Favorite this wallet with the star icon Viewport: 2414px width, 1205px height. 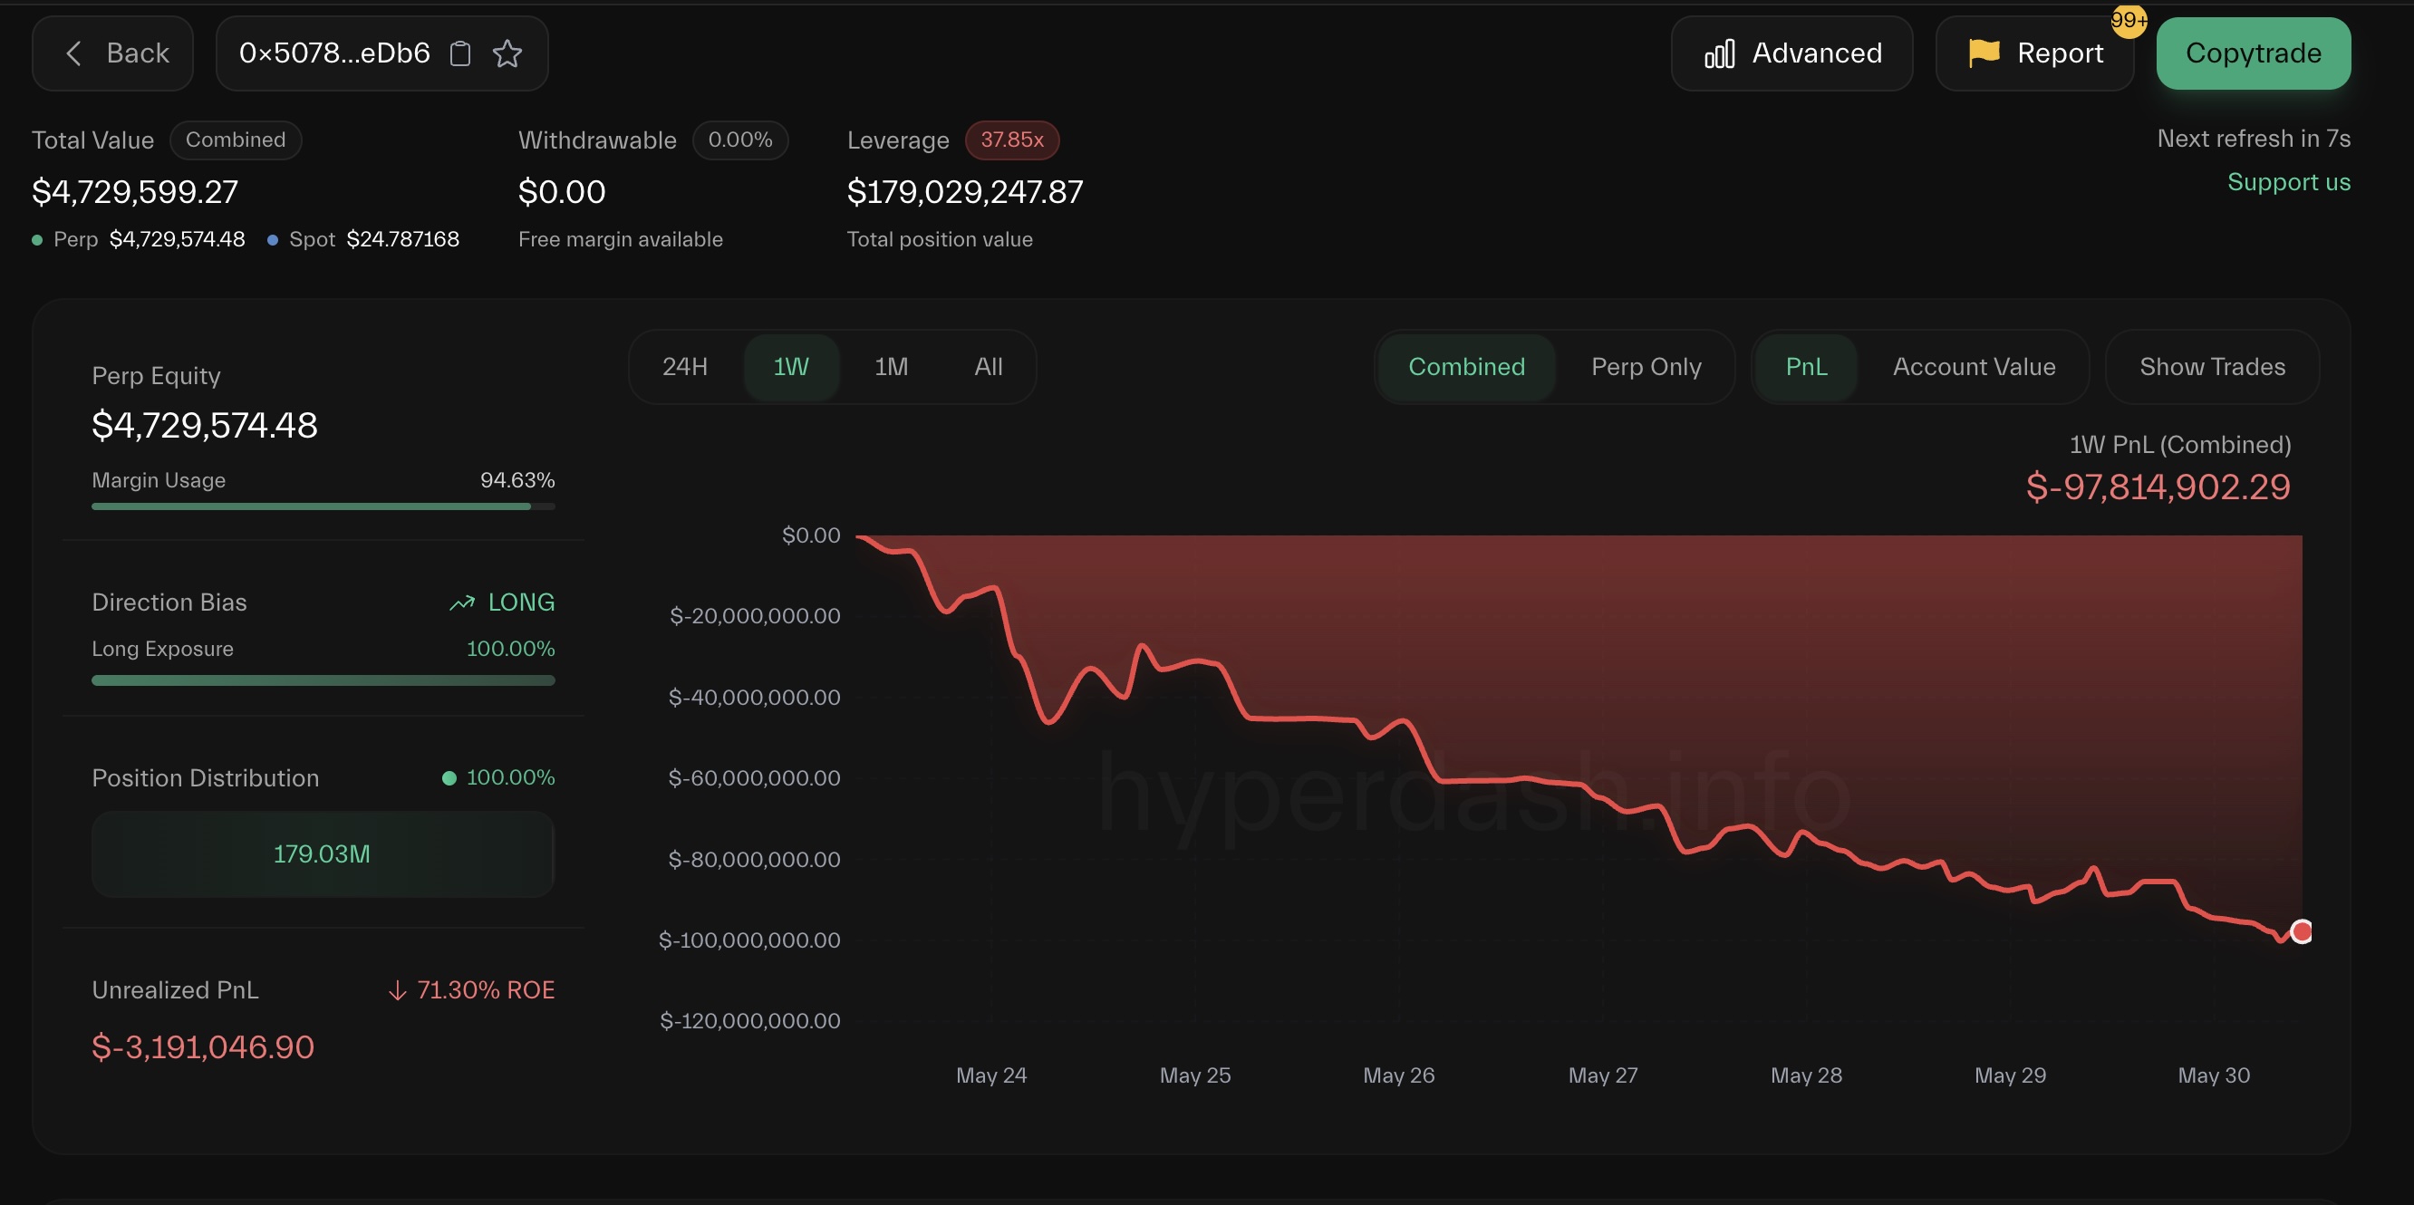(x=507, y=53)
